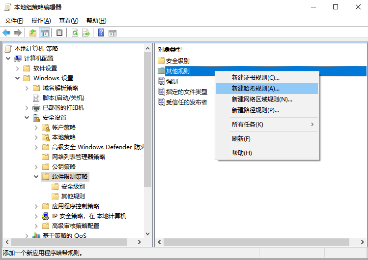Click the Refresh toolbar icon
Image resolution: width=368 pixels, height=260 pixels.
(75, 32)
